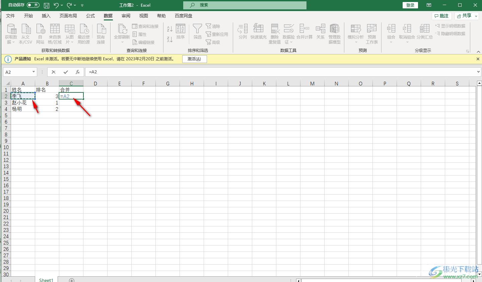The image size is (482, 282).
Task: Open the Sort (排序) dialog icon
Action: [181, 32]
